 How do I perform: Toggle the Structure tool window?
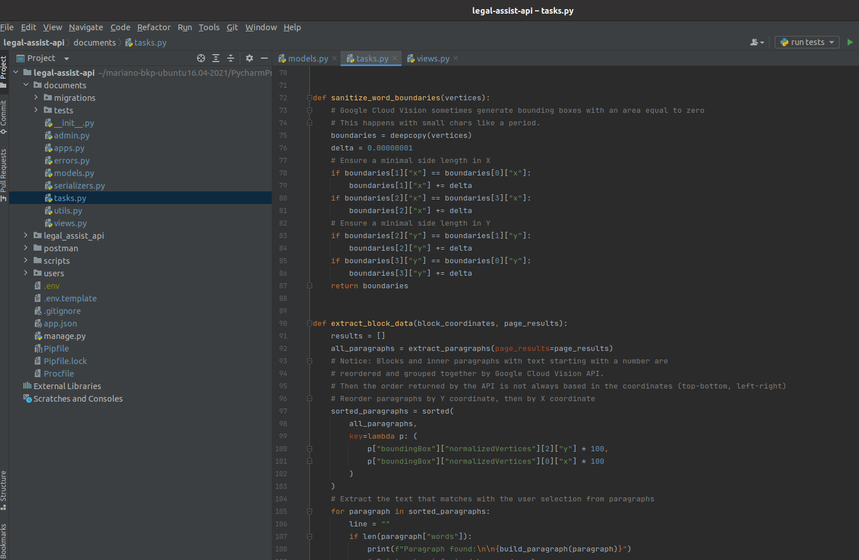point(4,489)
